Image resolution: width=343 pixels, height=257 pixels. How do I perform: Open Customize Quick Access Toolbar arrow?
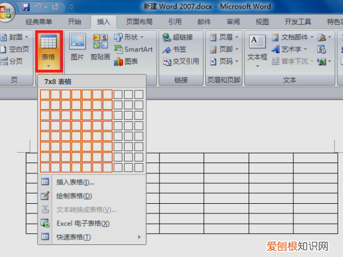pos(71,7)
